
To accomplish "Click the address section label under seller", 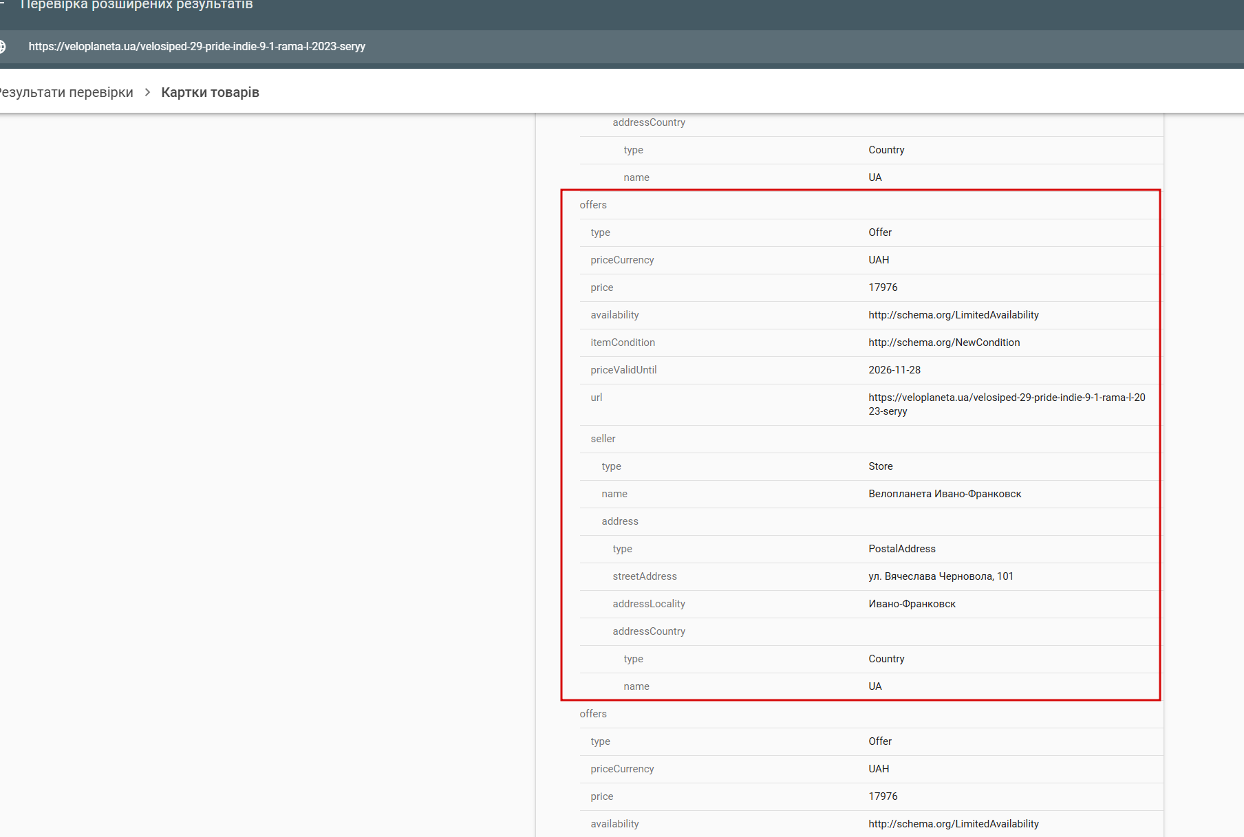I will pos(620,521).
